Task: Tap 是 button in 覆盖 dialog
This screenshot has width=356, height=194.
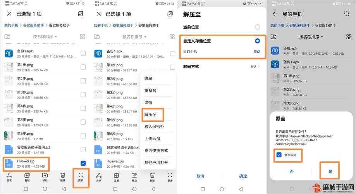Action: point(330,171)
